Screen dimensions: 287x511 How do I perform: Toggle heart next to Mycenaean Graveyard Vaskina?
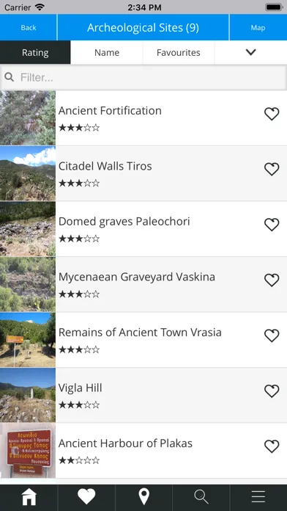(272, 280)
